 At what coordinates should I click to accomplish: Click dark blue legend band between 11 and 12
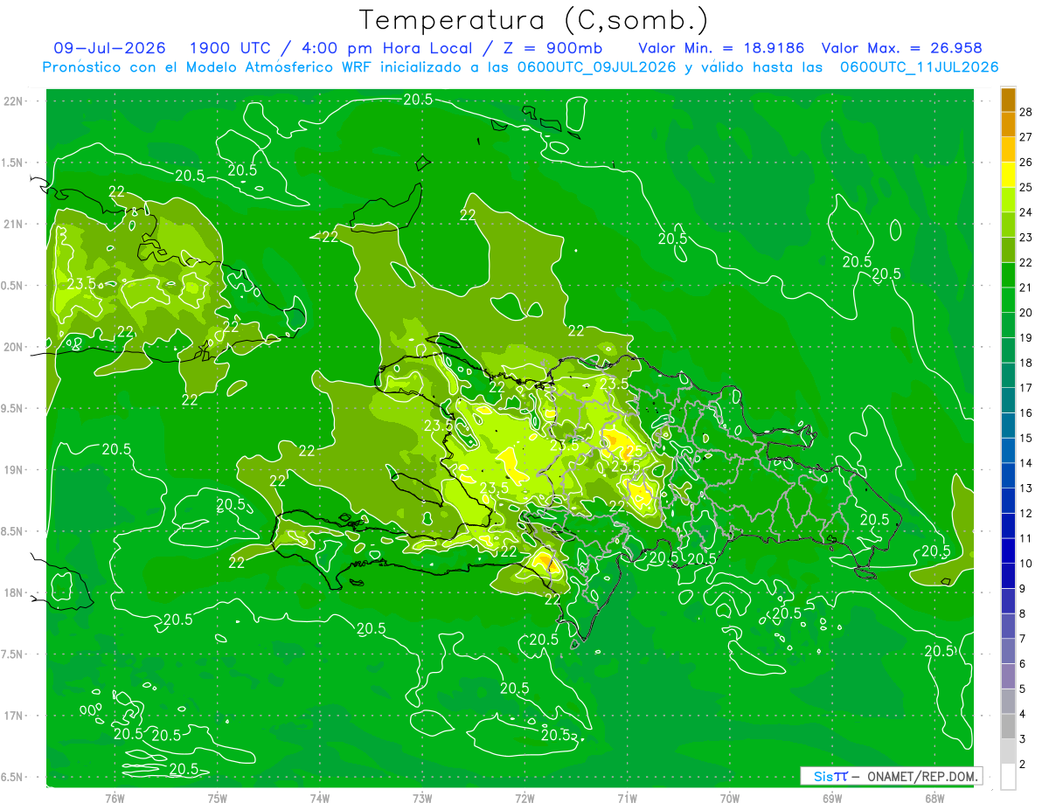click(1008, 526)
